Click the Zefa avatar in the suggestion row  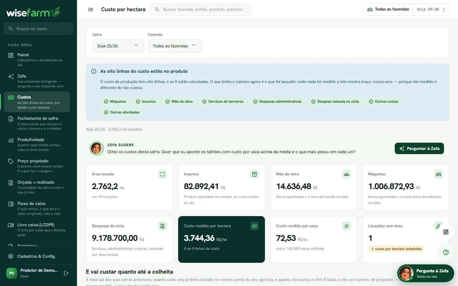pos(97,148)
